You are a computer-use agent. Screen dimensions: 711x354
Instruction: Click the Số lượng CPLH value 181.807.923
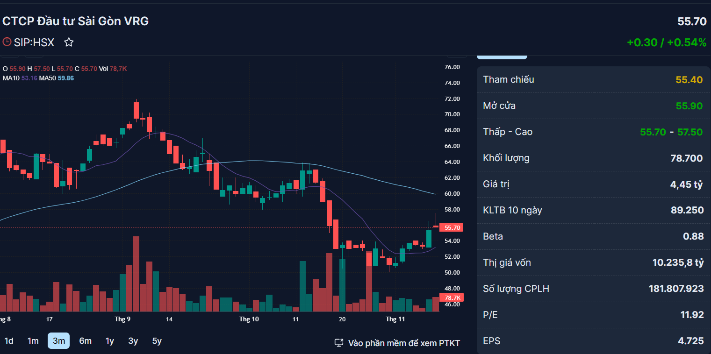pyautogui.click(x=676, y=289)
